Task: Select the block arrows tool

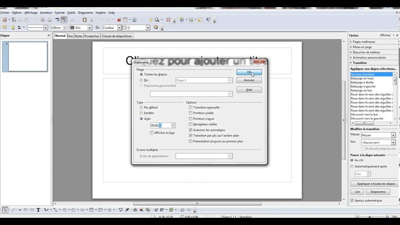Action: coord(82,210)
